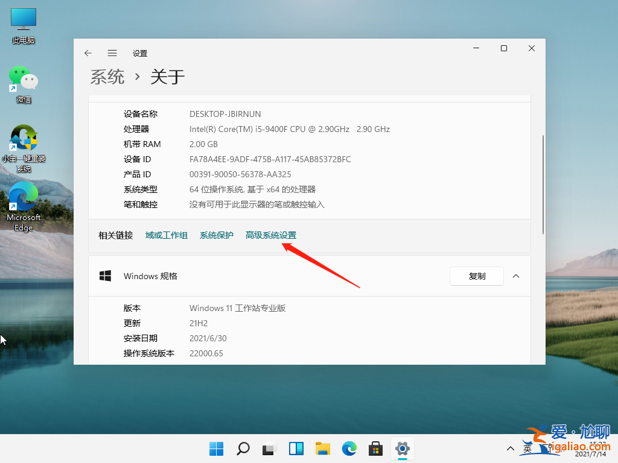
Task: Open Microsoft Store from the taskbar
Action: click(375, 449)
